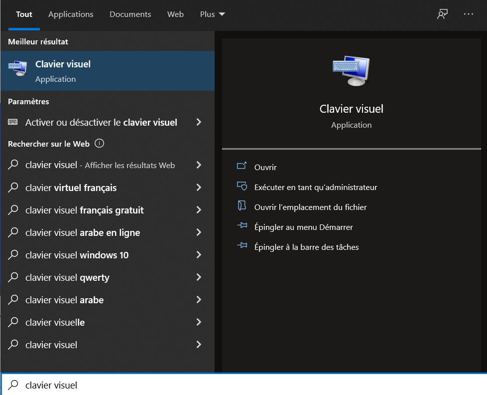Click the file location folder icon

(242, 205)
